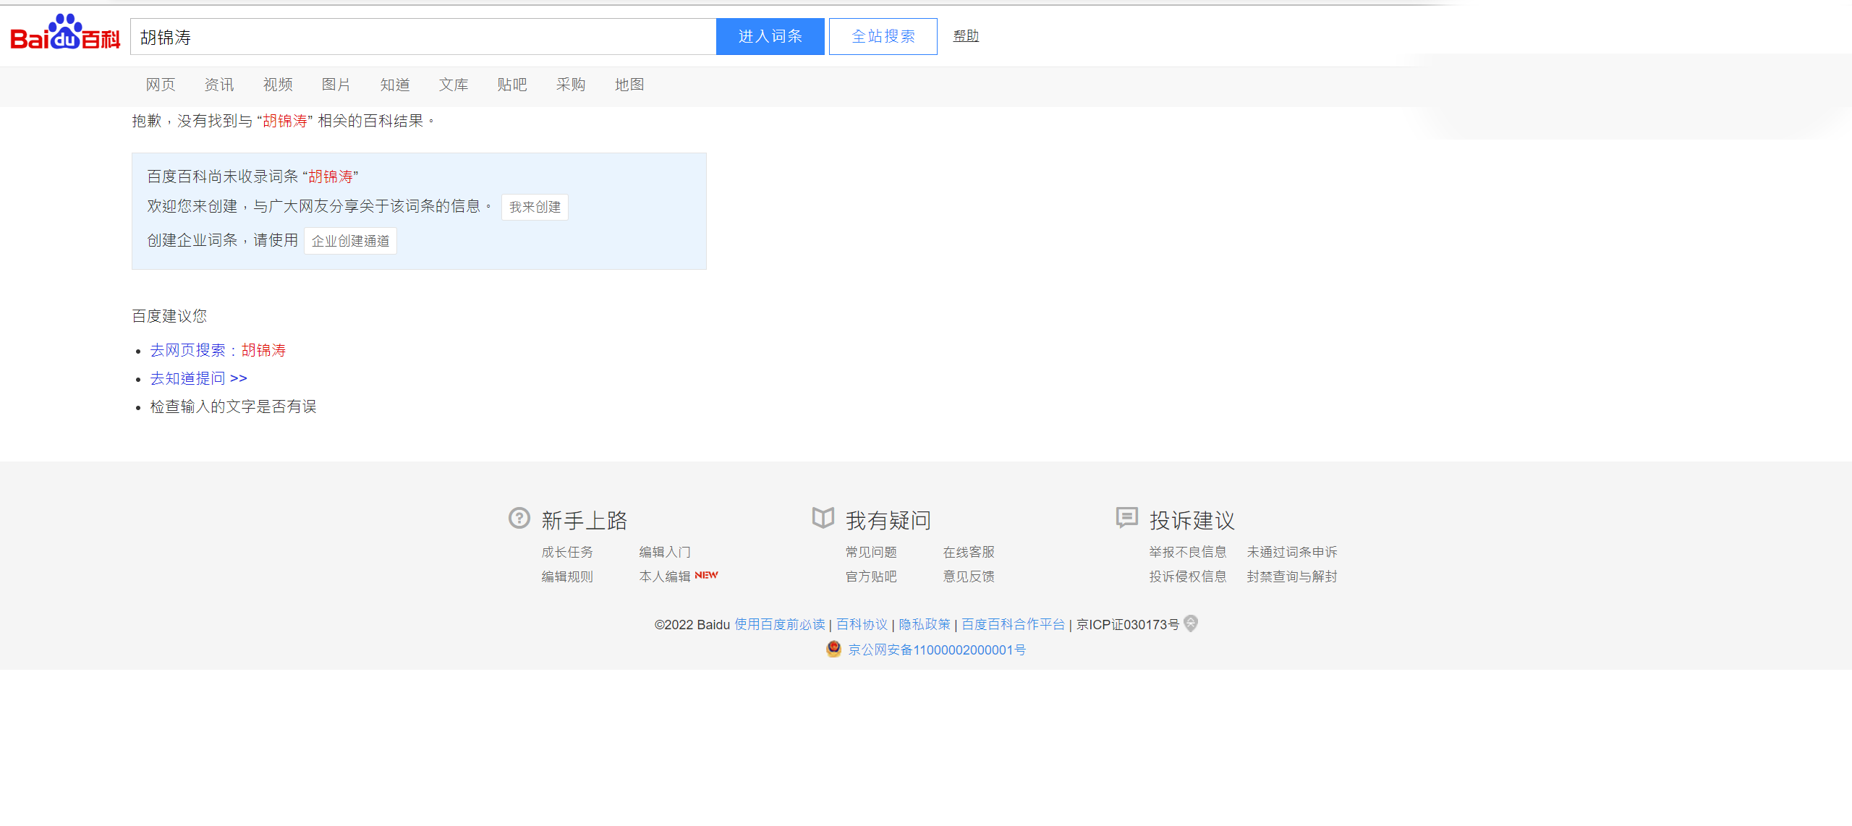Open the 隐私政策 link
The width and height of the screenshot is (1852, 826).
click(925, 625)
